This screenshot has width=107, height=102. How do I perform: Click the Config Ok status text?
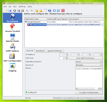tap(32, 92)
